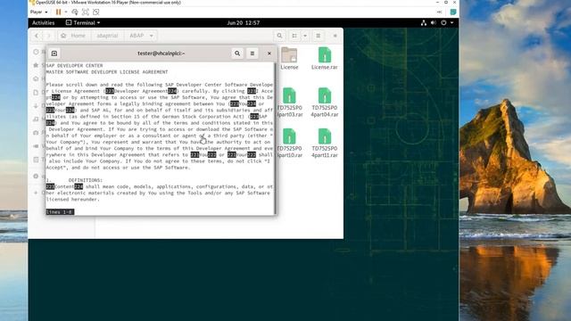Go back in the Files window
571x321 pixels.
[x=37, y=36]
